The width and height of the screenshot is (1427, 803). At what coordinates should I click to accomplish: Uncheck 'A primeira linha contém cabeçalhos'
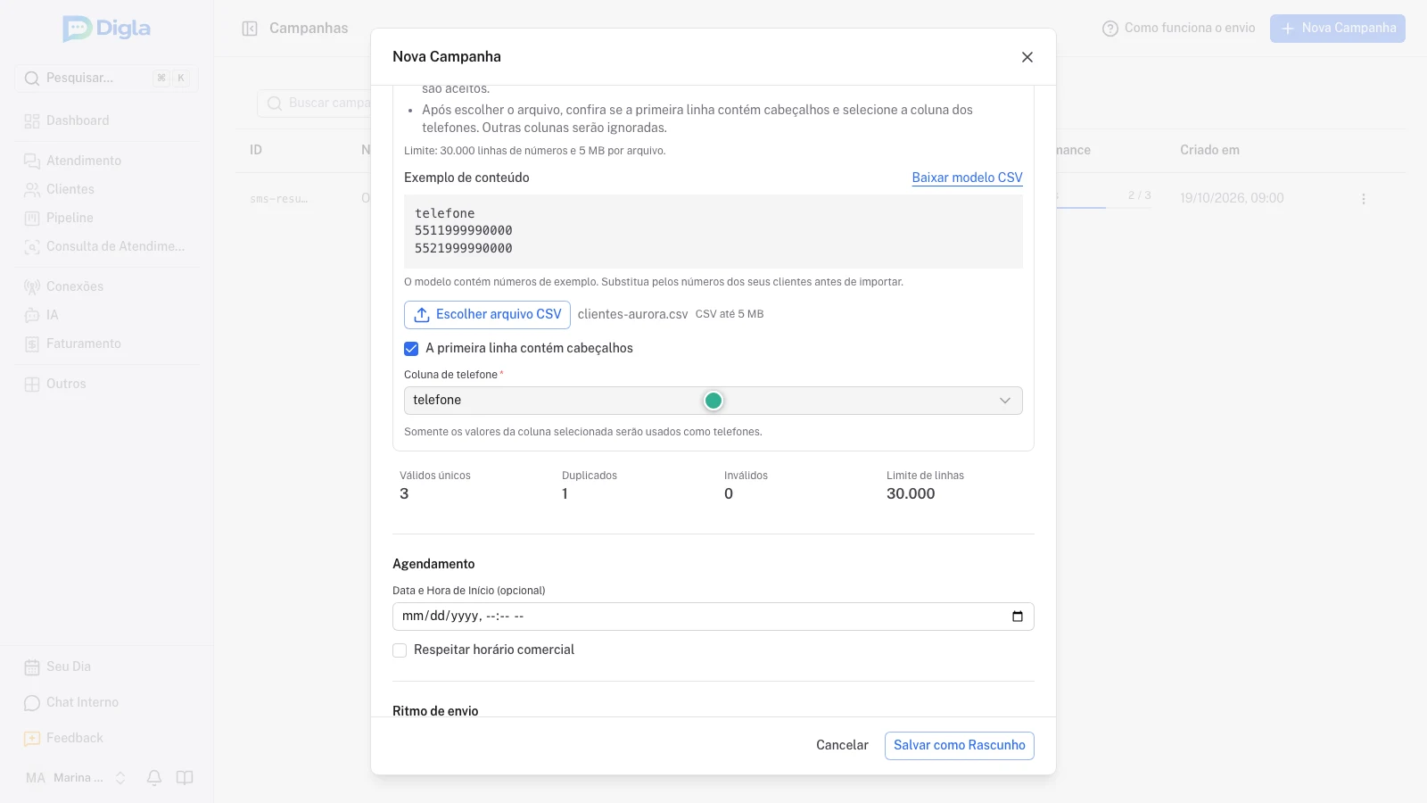tap(411, 349)
